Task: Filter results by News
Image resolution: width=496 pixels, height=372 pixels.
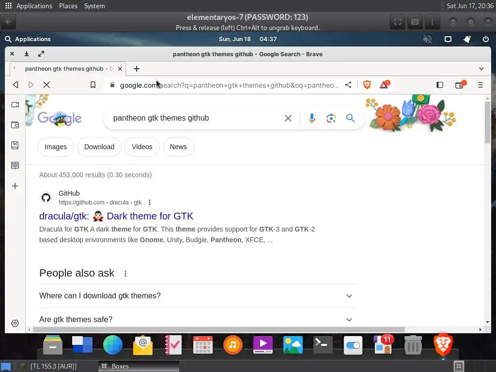Action: (x=178, y=147)
